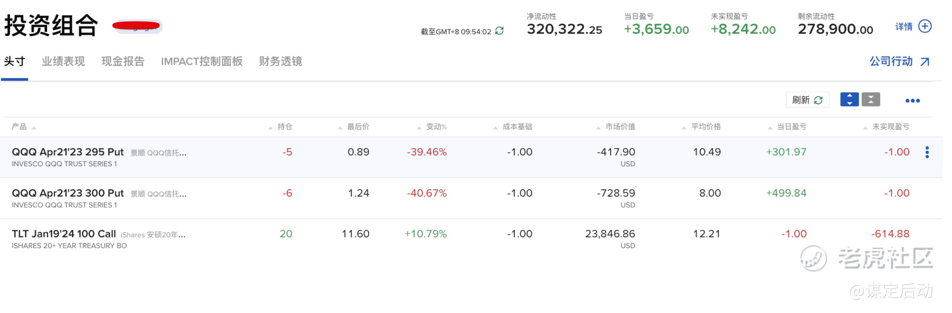This screenshot has height=313, width=952.
Task: Click the 刷新 refresh button
Action: [807, 100]
